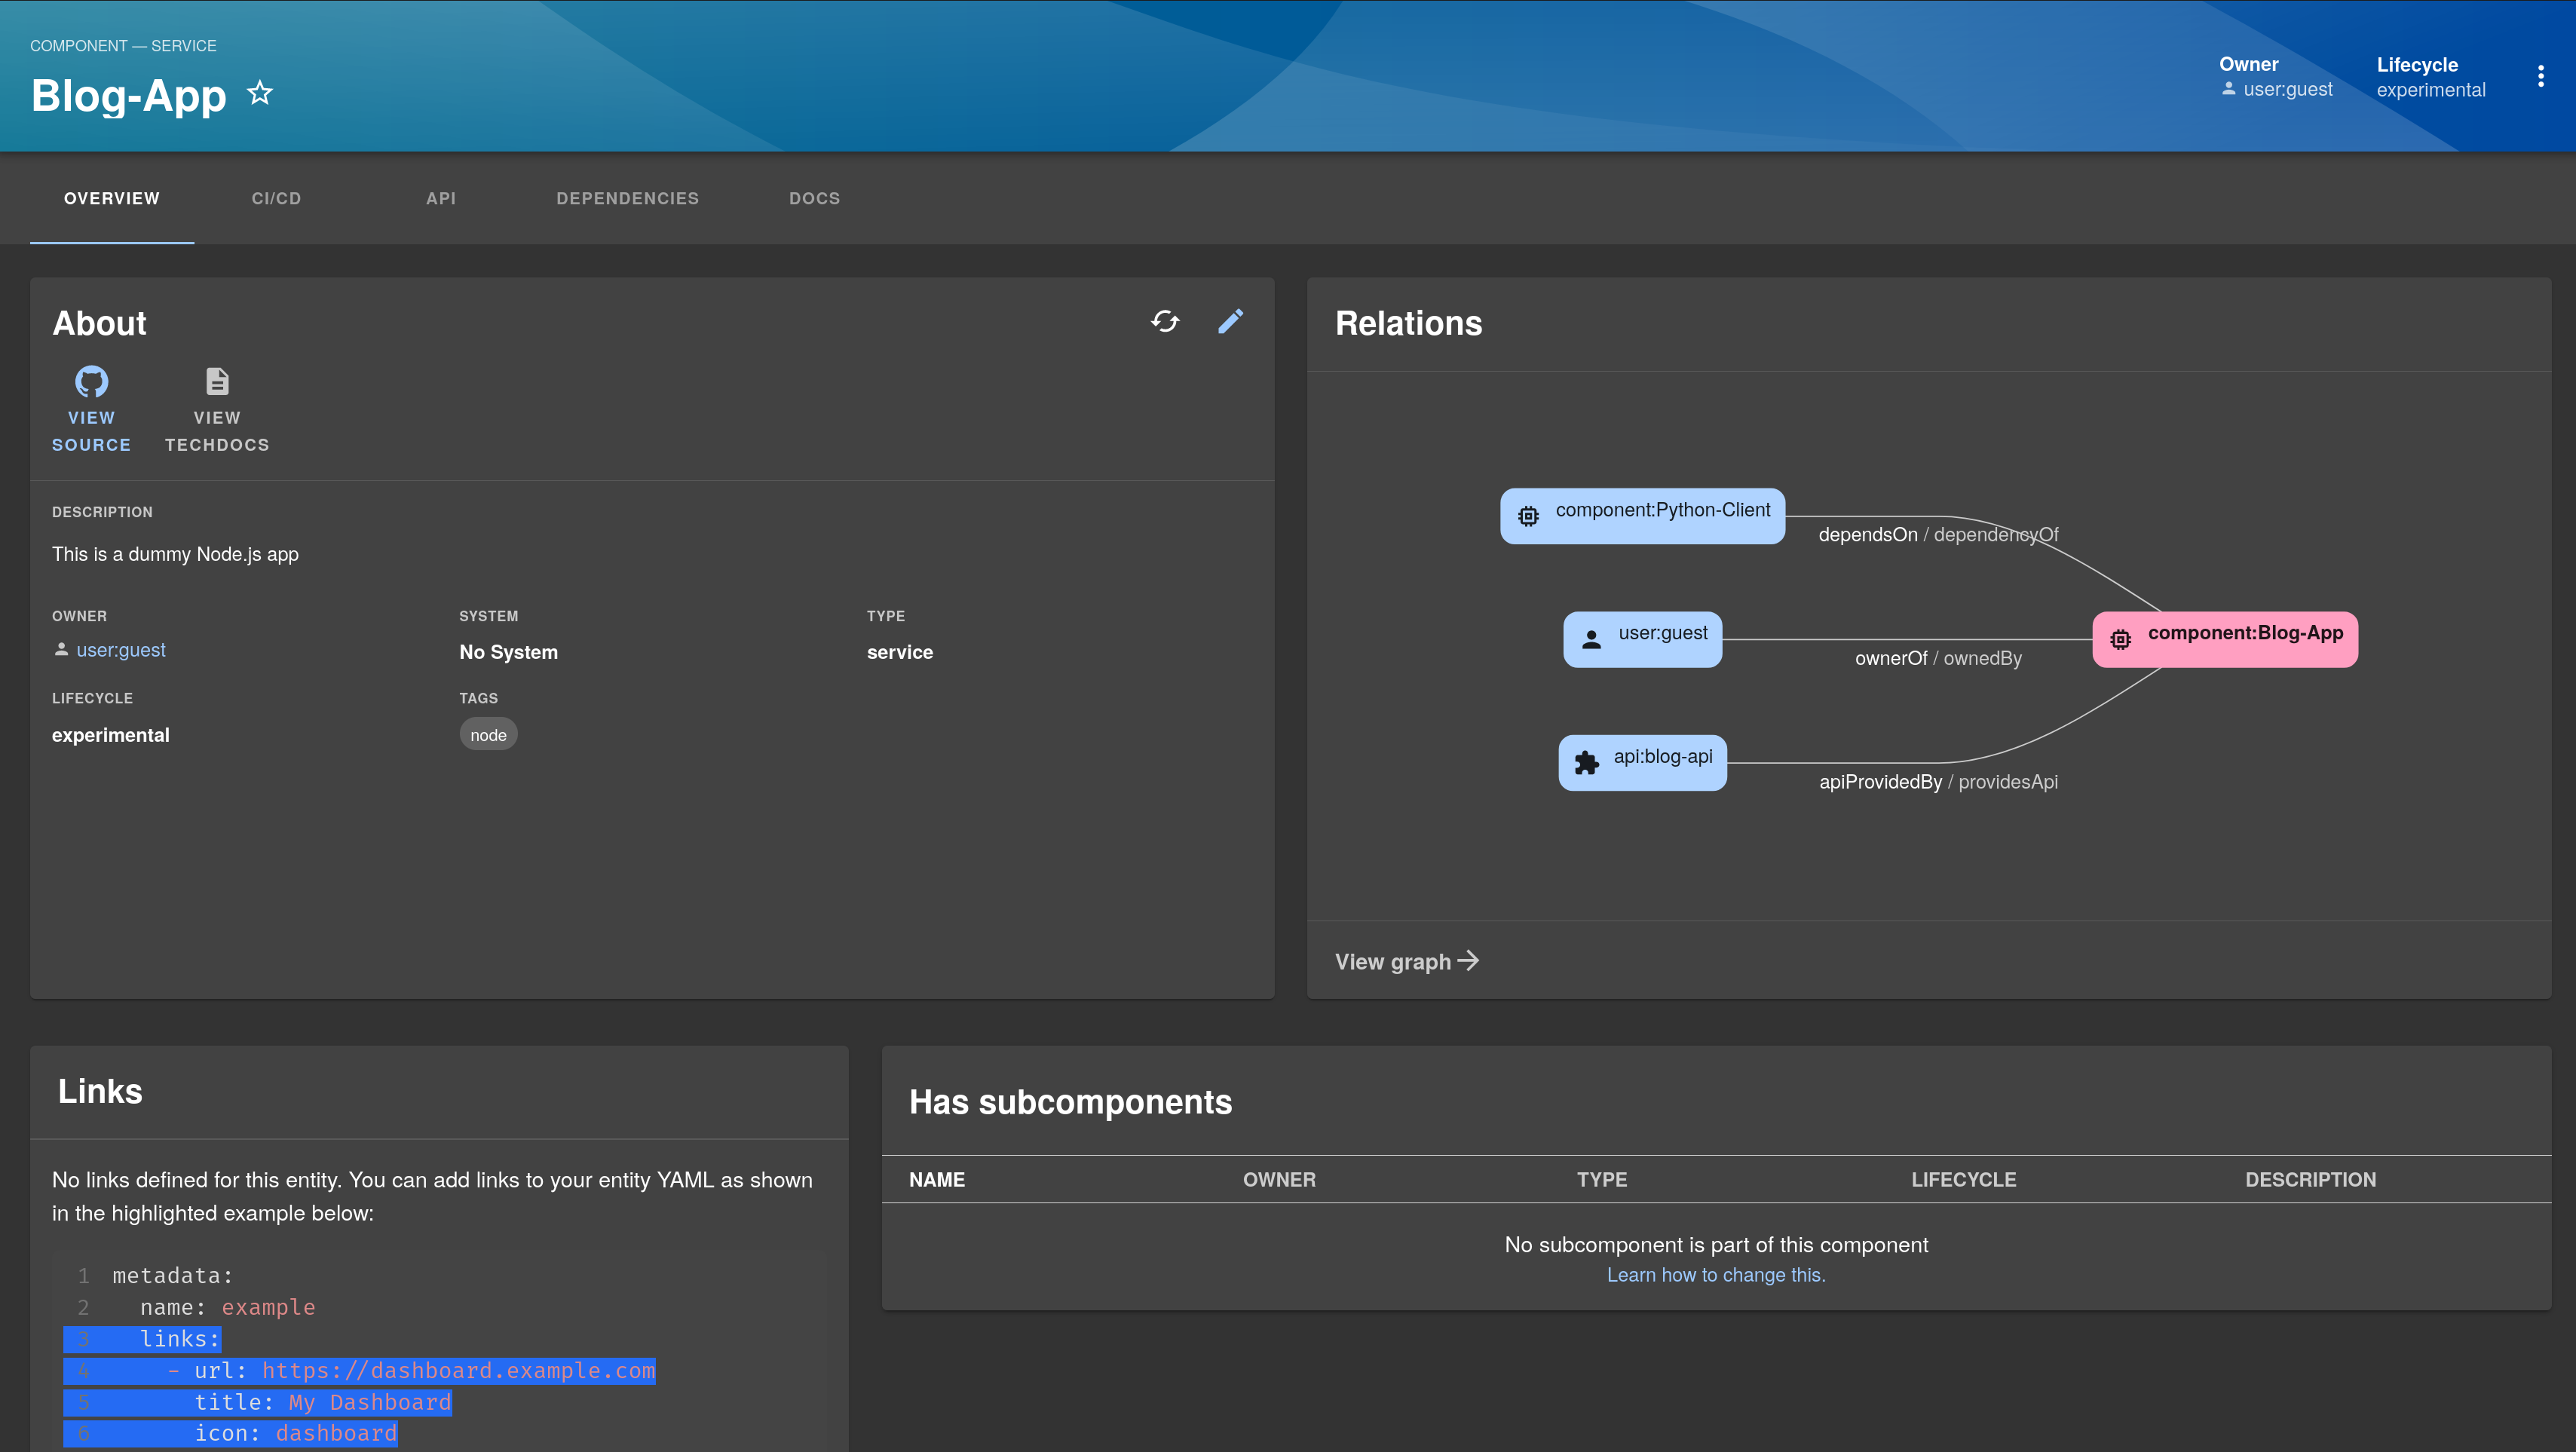
Task: Open the Dependencies tab
Action: click(x=627, y=198)
